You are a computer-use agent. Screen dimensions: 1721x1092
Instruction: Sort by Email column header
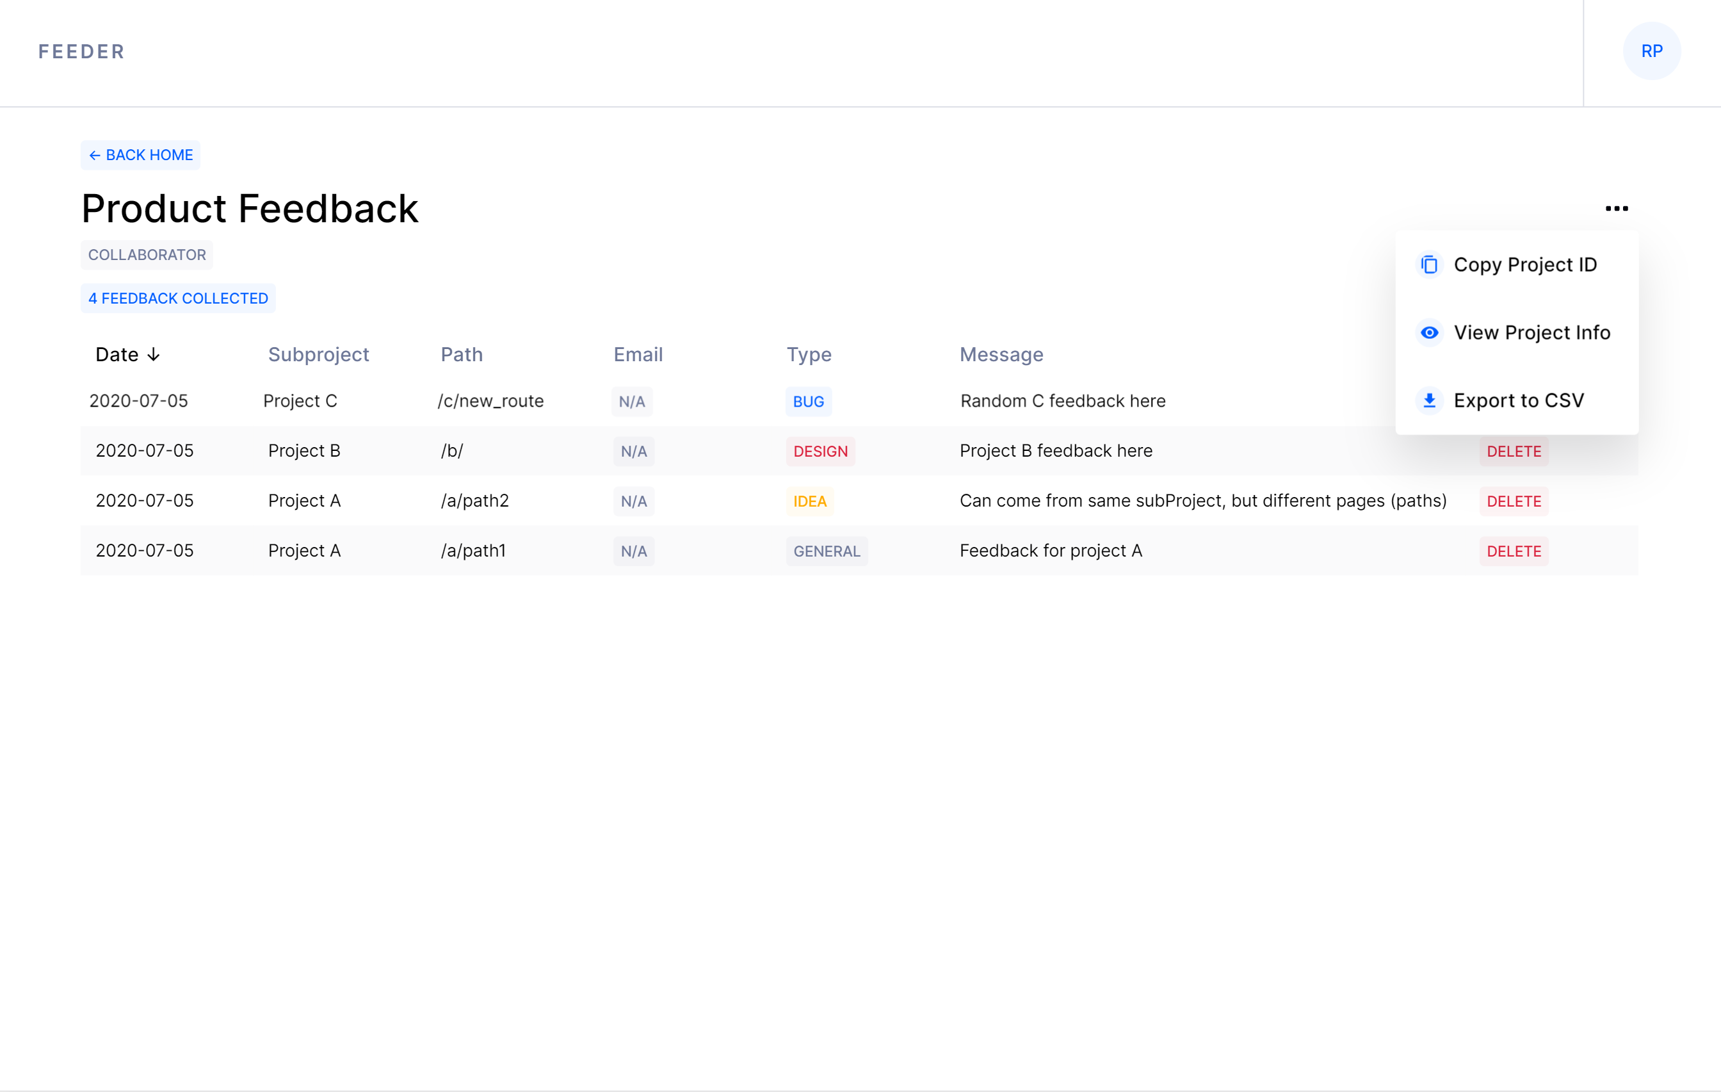[638, 355]
